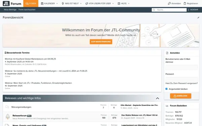Click the Releaseforum rocket icon
202x126 pixels.
[8, 117]
